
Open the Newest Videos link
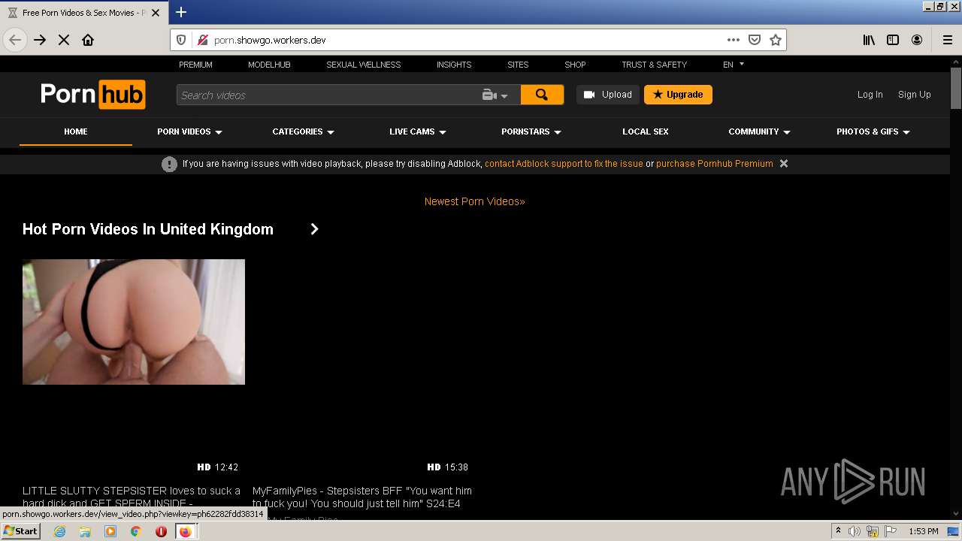coord(475,201)
